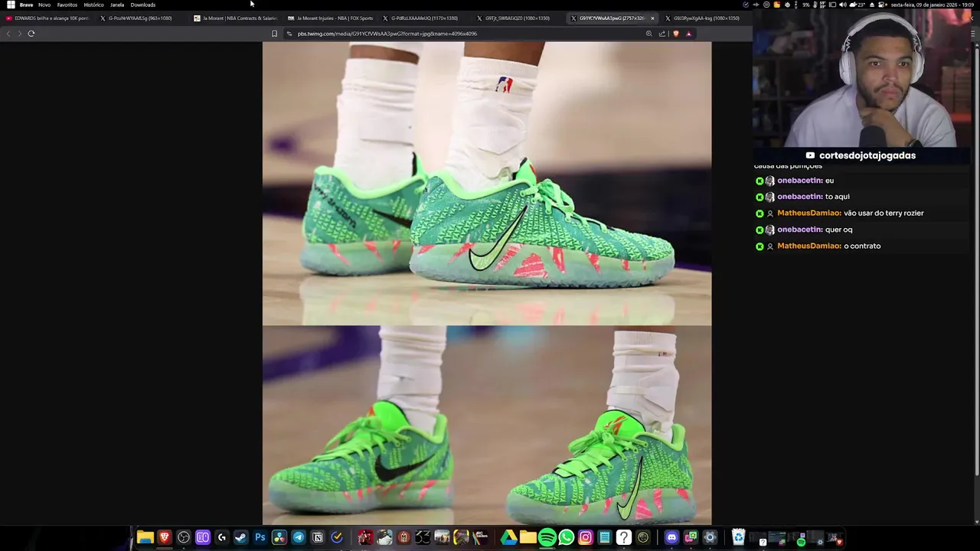Open OBS Studio icon in taskbar
This screenshot has width=980, height=551.
[184, 537]
